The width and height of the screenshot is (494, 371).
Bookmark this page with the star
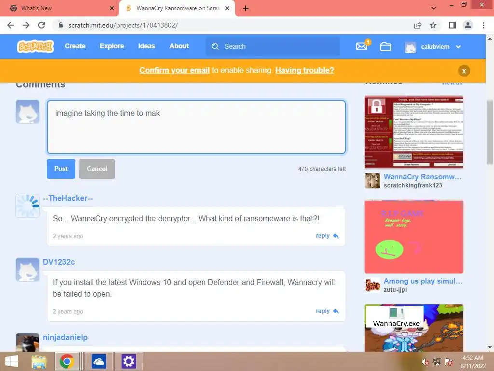[x=433, y=25]
